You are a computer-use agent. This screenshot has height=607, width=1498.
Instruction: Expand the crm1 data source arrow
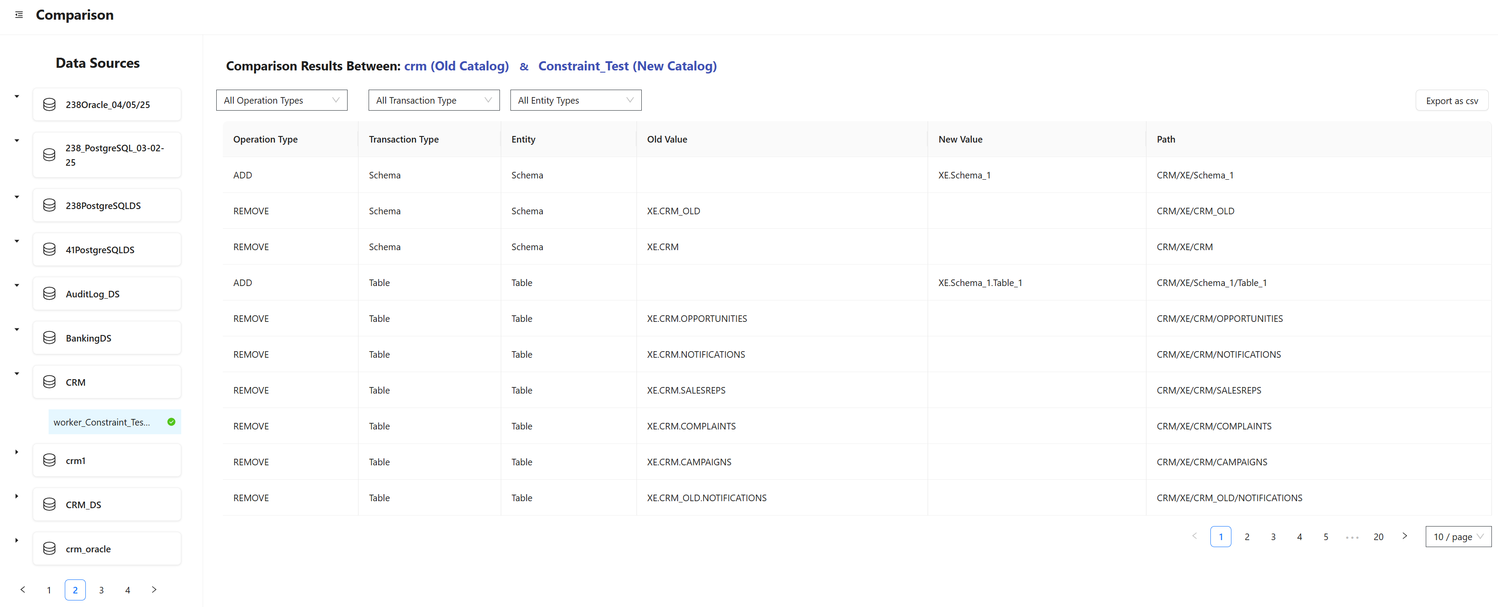pos(17,452)
